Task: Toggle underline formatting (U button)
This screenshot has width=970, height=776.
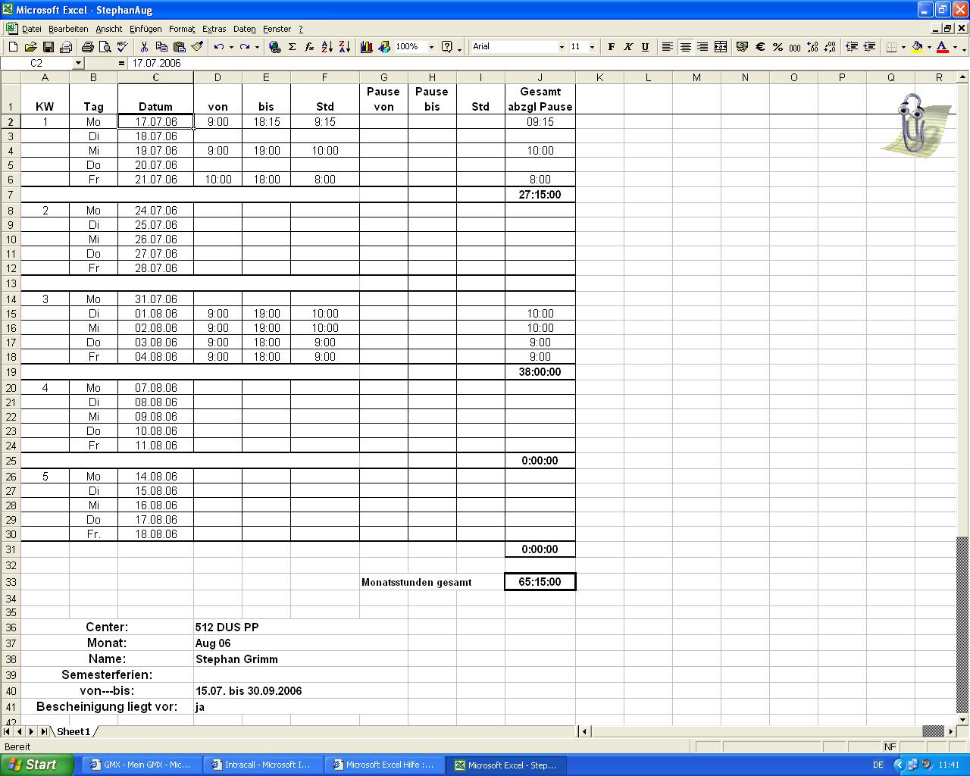Action: tap(645, 47)
